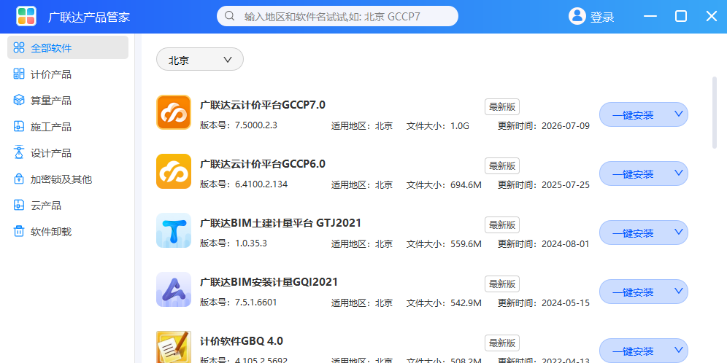The width and height of the screenshot is (727, 363).
Task: Click version text 7.5.1.6601
Action: coord(256,302)
